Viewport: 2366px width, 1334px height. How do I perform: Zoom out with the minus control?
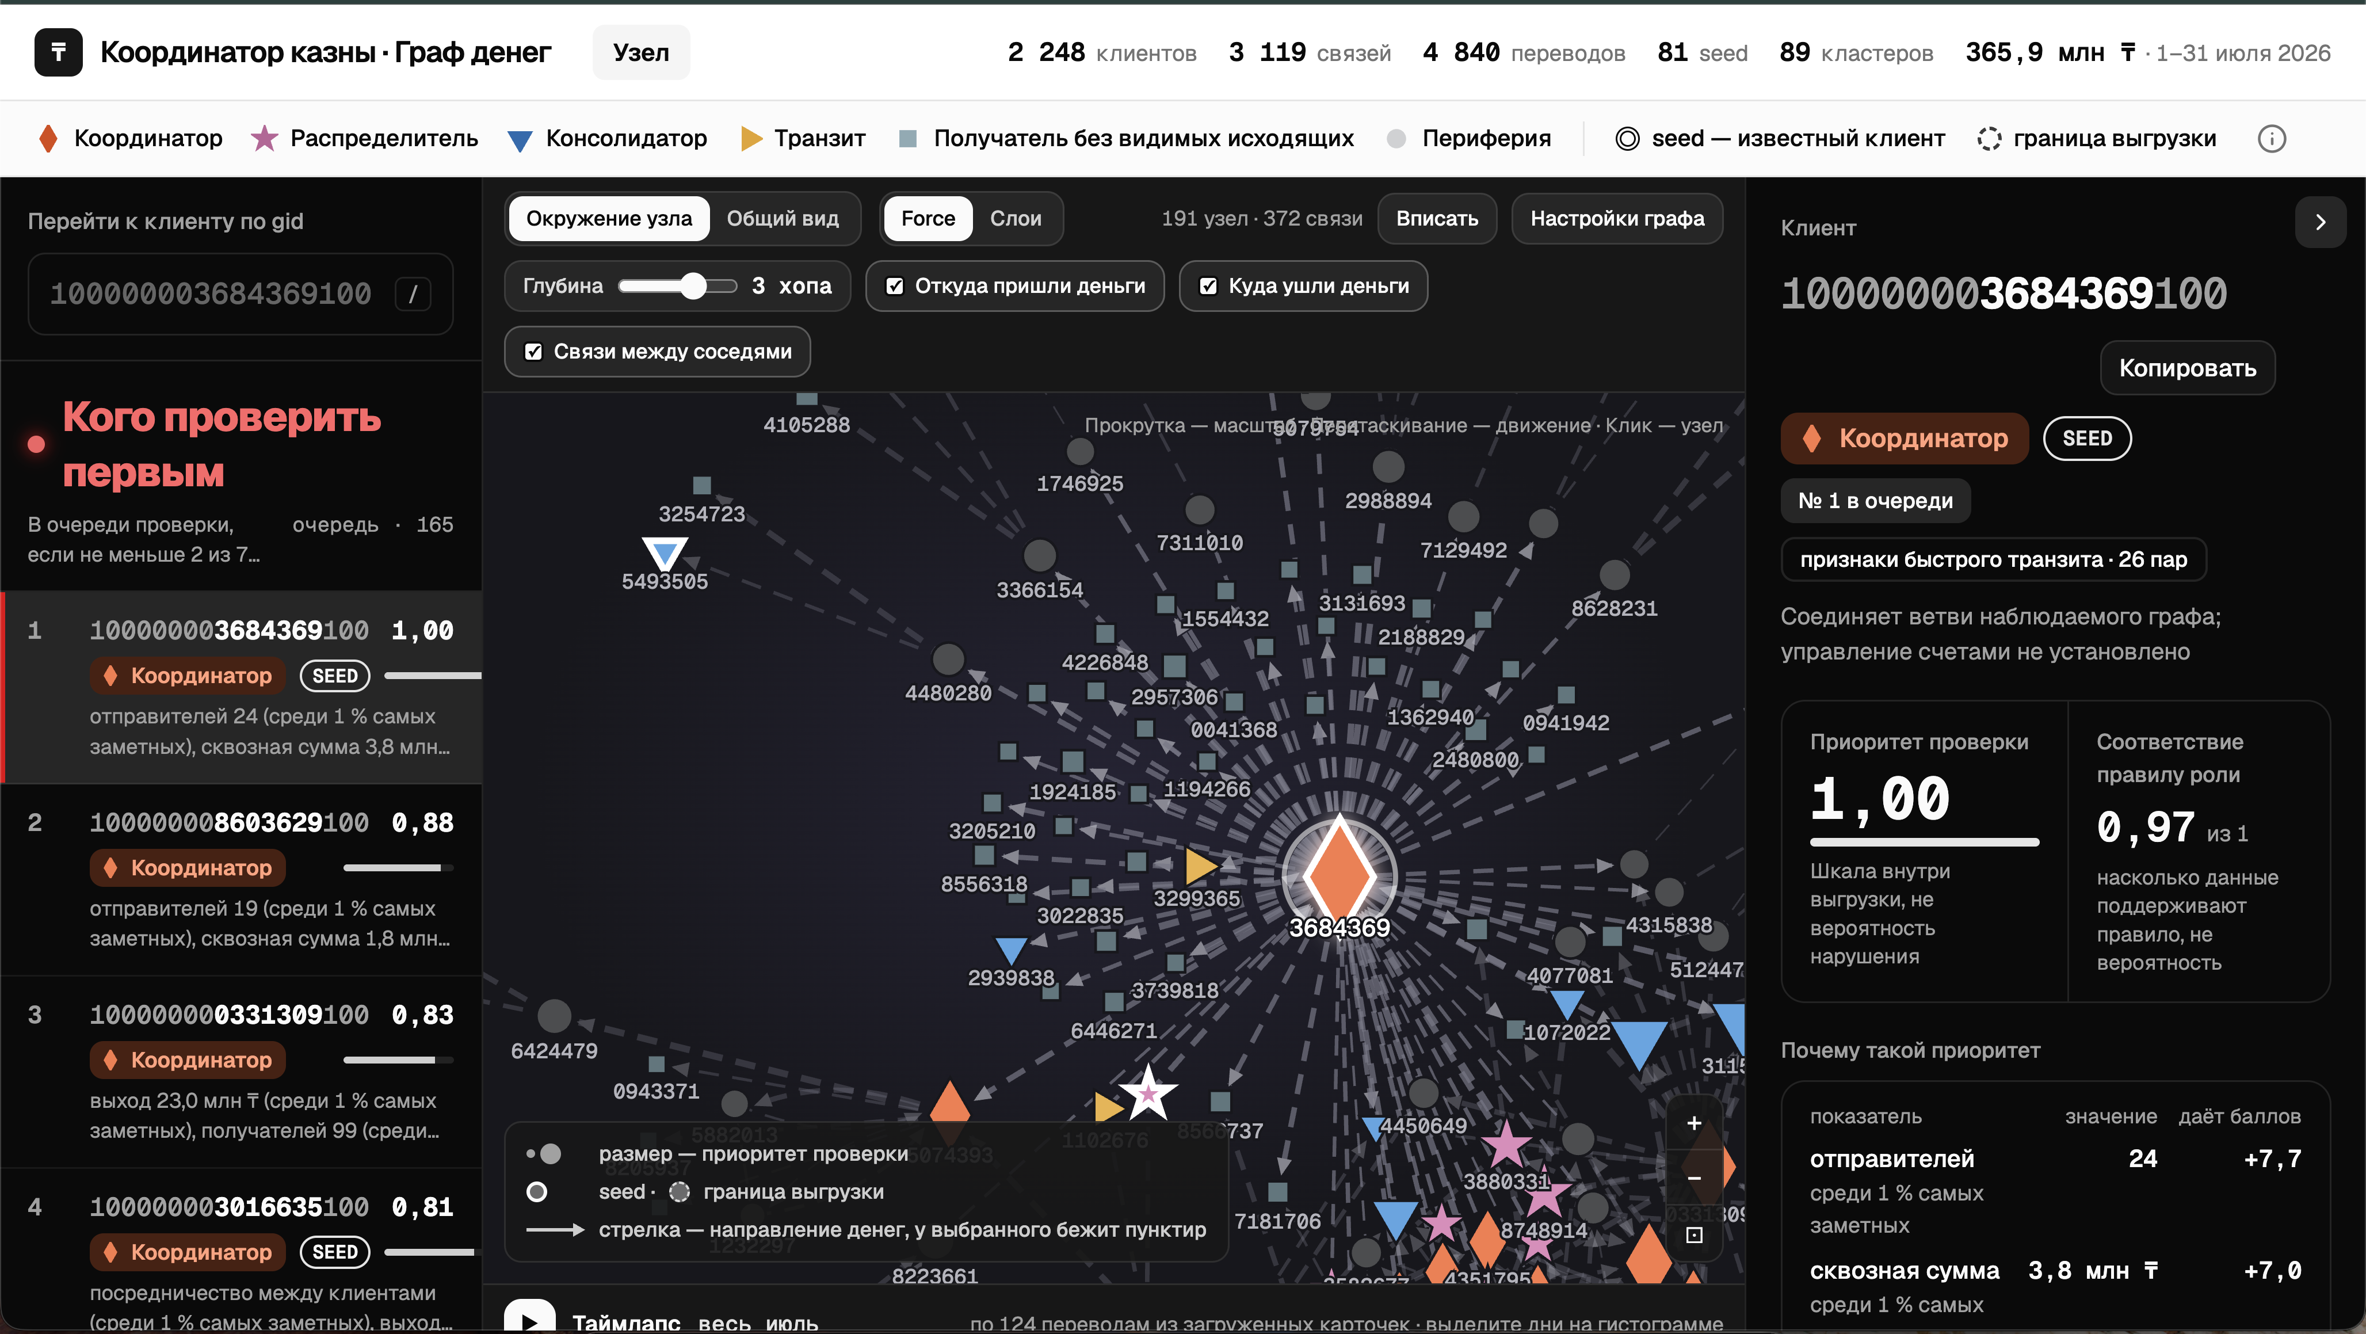point(1694,1179)
